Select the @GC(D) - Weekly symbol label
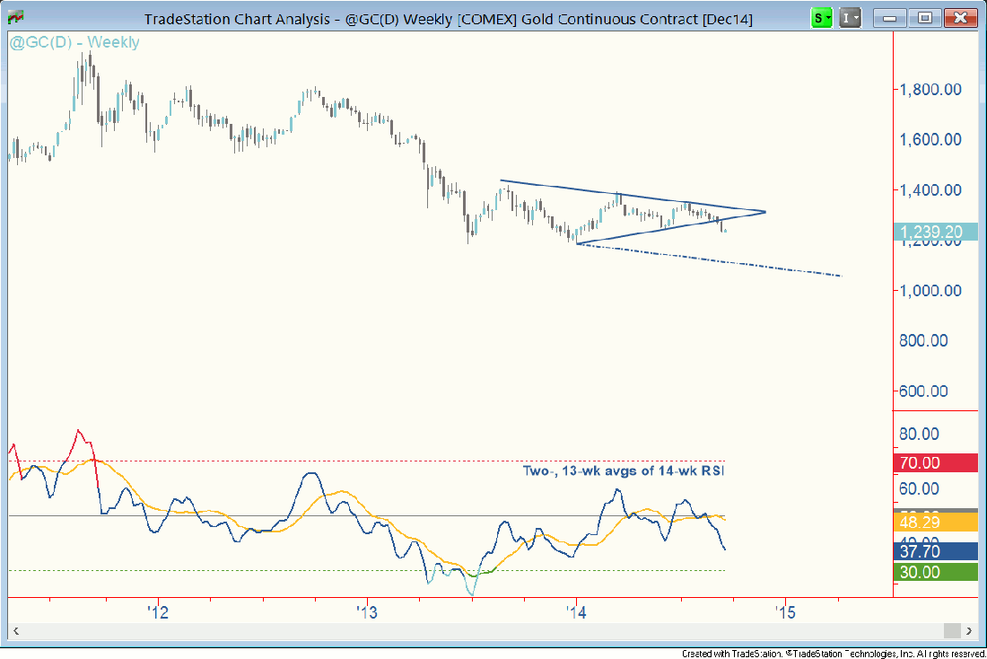 pyautogui.click(x=62, y=42)
